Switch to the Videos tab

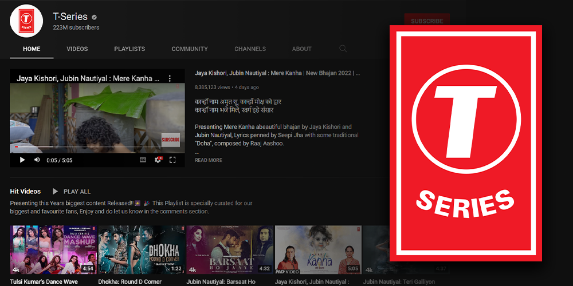click(x=77, y=49)
